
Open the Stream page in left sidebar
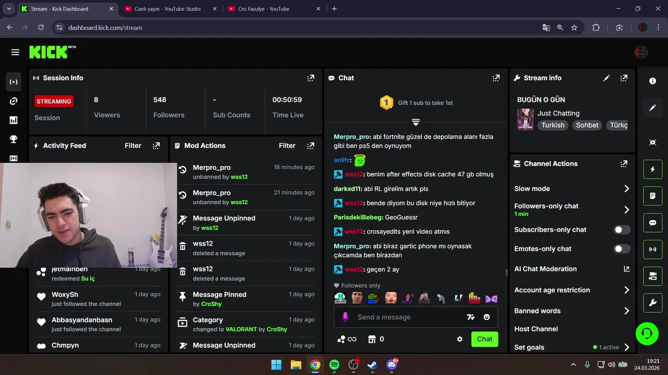click(x=14, y=82)
